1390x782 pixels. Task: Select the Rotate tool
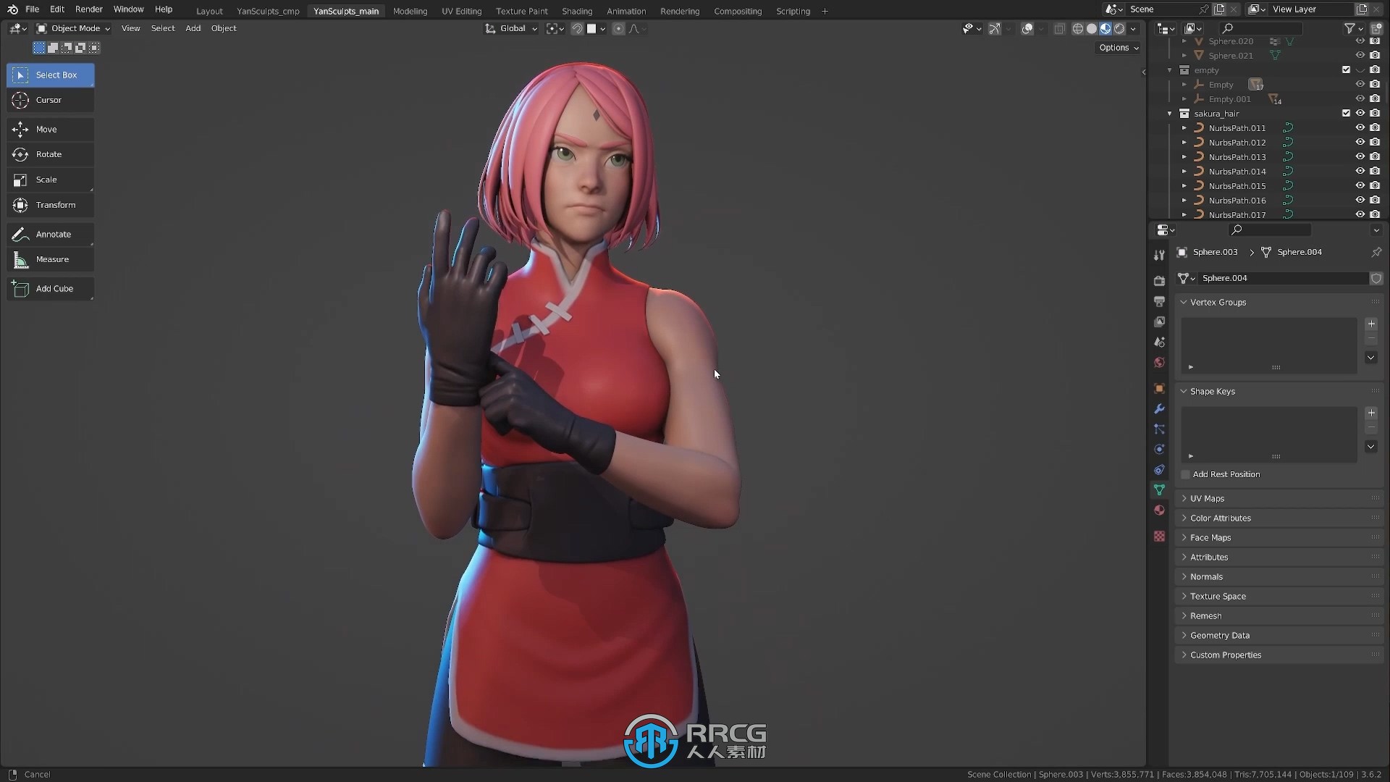49,154
